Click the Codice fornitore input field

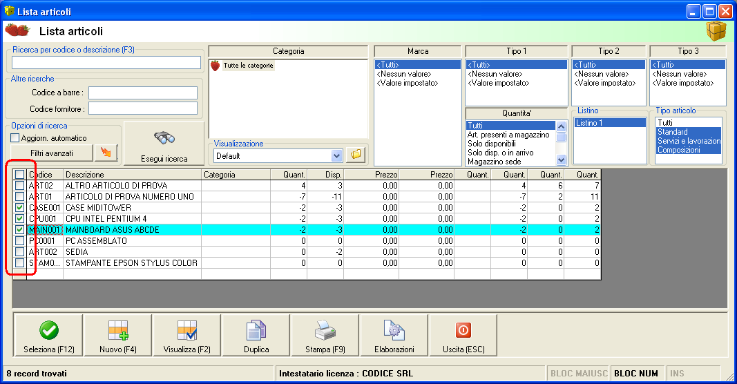click(x=143, y=108)
